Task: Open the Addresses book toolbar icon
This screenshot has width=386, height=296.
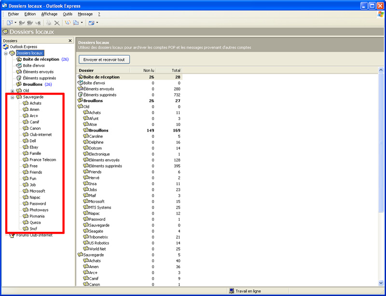Action: click(x=68, y=23)
